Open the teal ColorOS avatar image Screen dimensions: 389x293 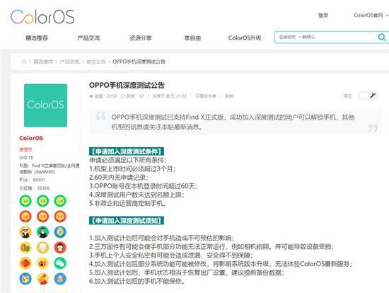(x=46, y=105)
